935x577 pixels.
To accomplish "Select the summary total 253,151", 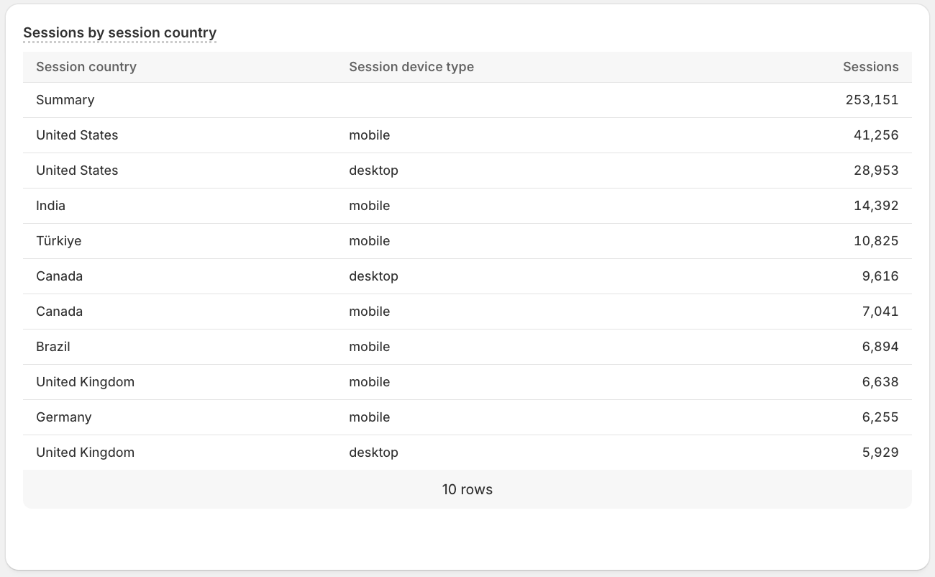I will click(872, 100).
